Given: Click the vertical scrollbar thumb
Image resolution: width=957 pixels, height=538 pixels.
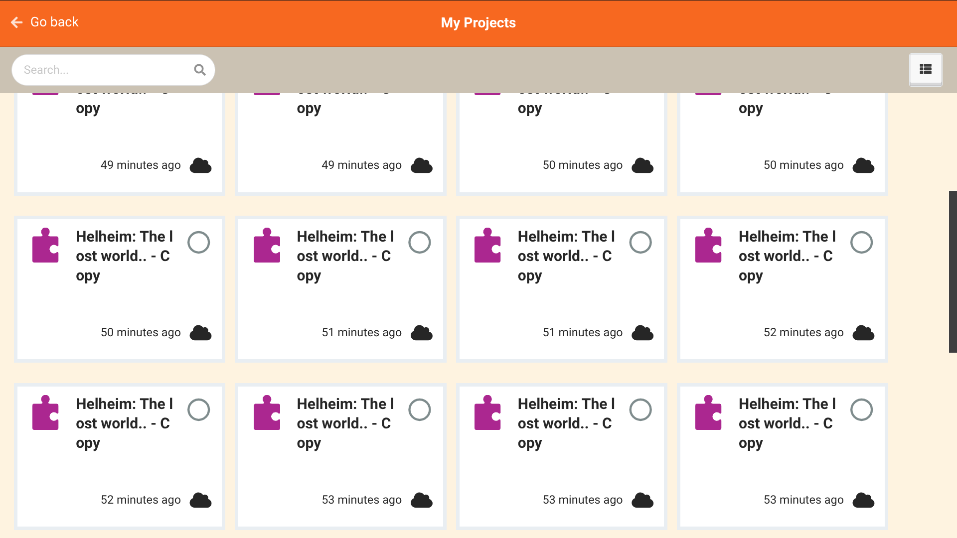Looking at the screenshot, I should [x=953, y=271].
